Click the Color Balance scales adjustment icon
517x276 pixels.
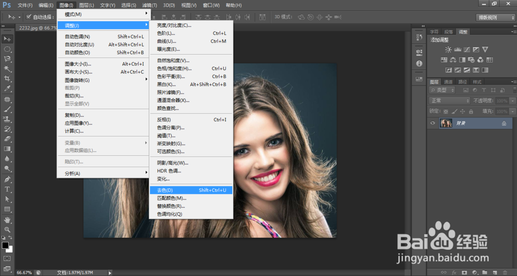click(x=453, y=60)
